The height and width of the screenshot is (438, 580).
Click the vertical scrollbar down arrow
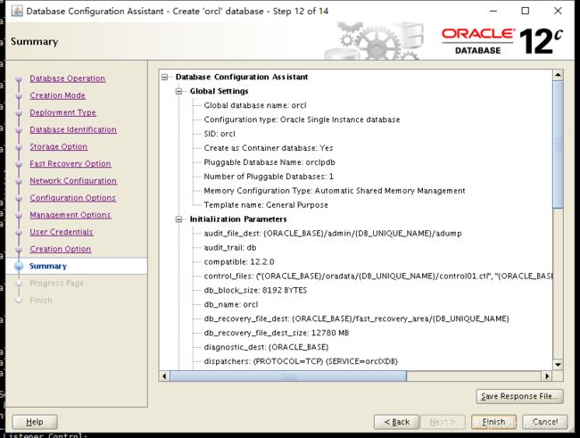coord(558,364)
